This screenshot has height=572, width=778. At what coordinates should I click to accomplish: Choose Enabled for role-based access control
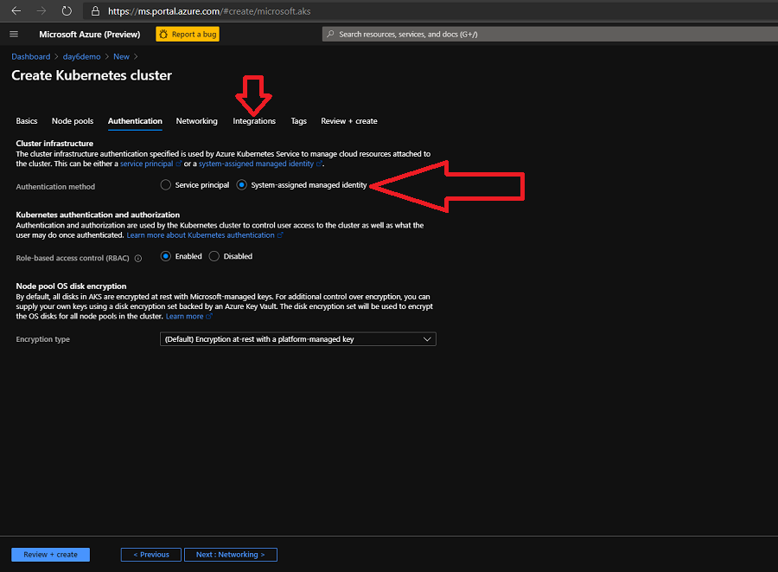[166, 256]
